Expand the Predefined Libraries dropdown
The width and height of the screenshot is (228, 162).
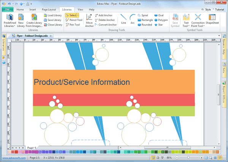pyautogui.click(x=10, y=26)
